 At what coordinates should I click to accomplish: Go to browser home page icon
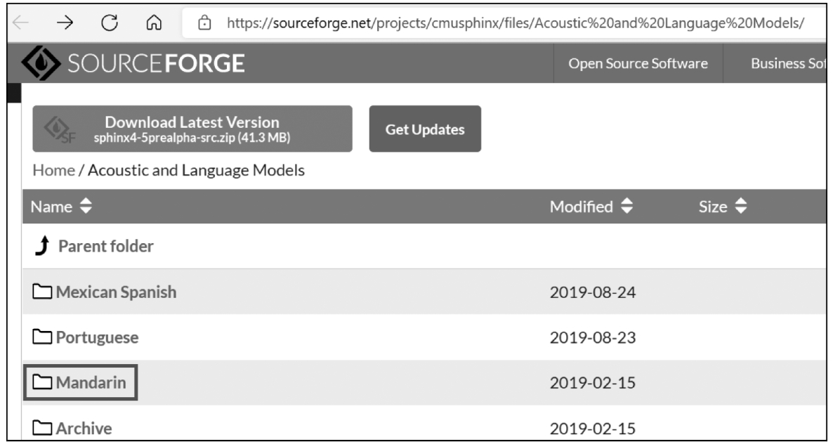(154, 22)
